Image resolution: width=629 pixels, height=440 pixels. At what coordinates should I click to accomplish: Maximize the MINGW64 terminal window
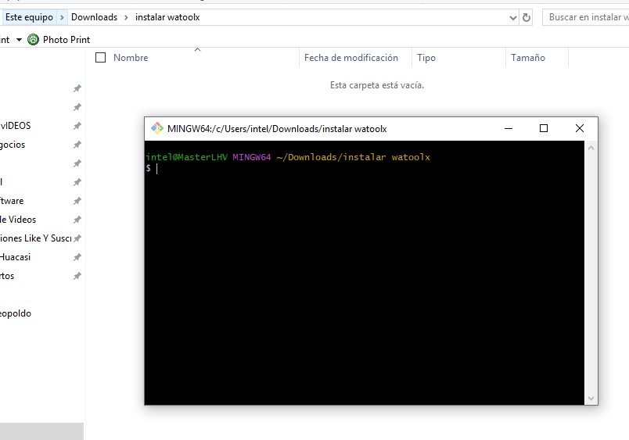point(544,129)
